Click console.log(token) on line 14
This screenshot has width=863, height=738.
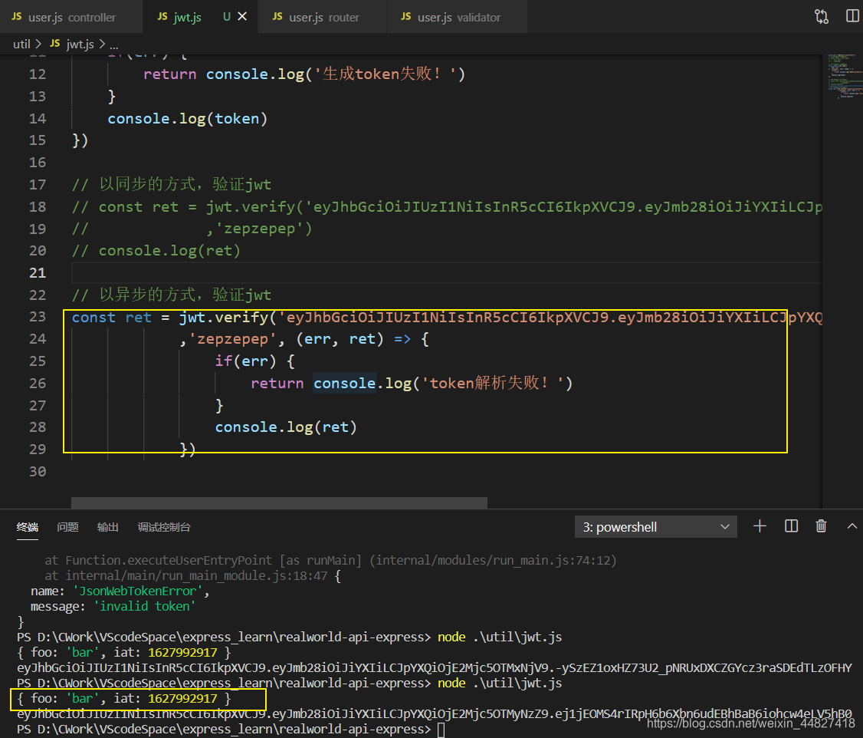(x=187, y=118)
